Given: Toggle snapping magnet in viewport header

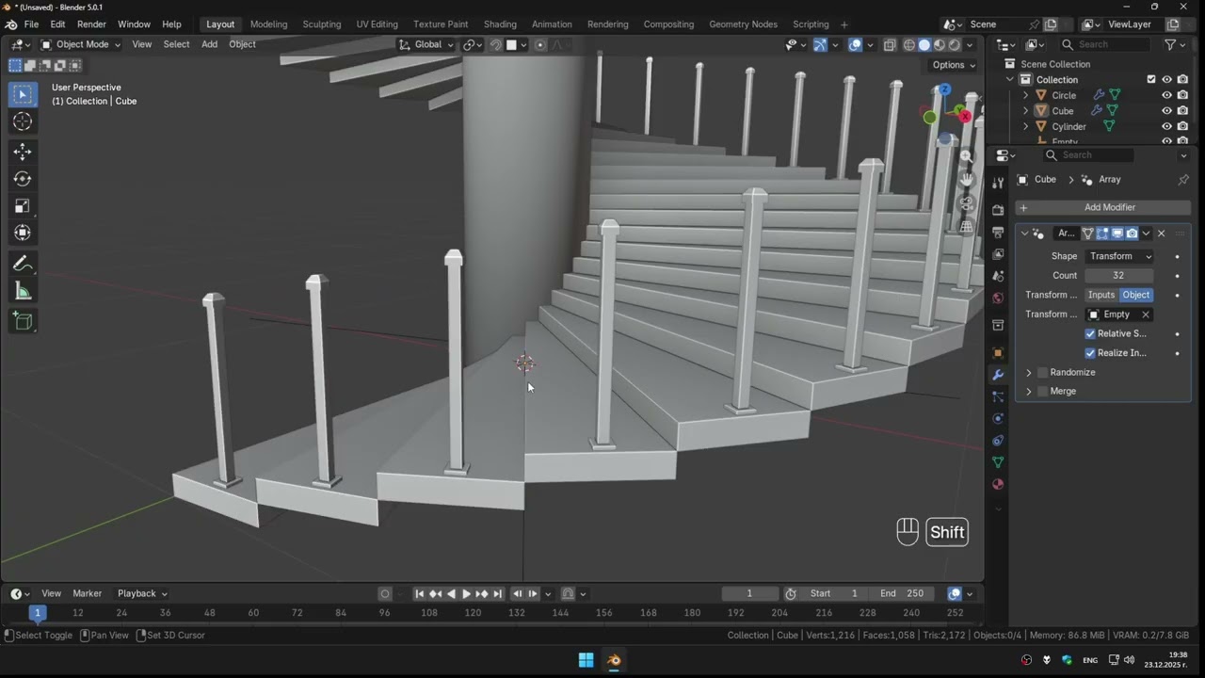Looking at the screenshot, I should point(496,44).
